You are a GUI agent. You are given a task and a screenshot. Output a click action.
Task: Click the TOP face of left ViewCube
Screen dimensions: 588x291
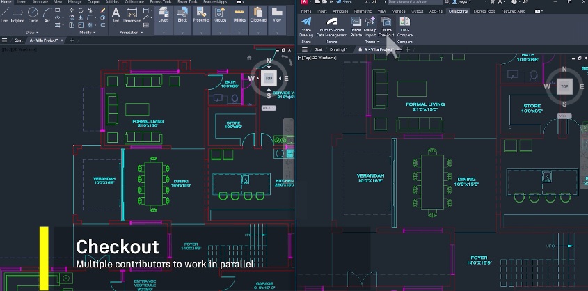pos(269,79)
